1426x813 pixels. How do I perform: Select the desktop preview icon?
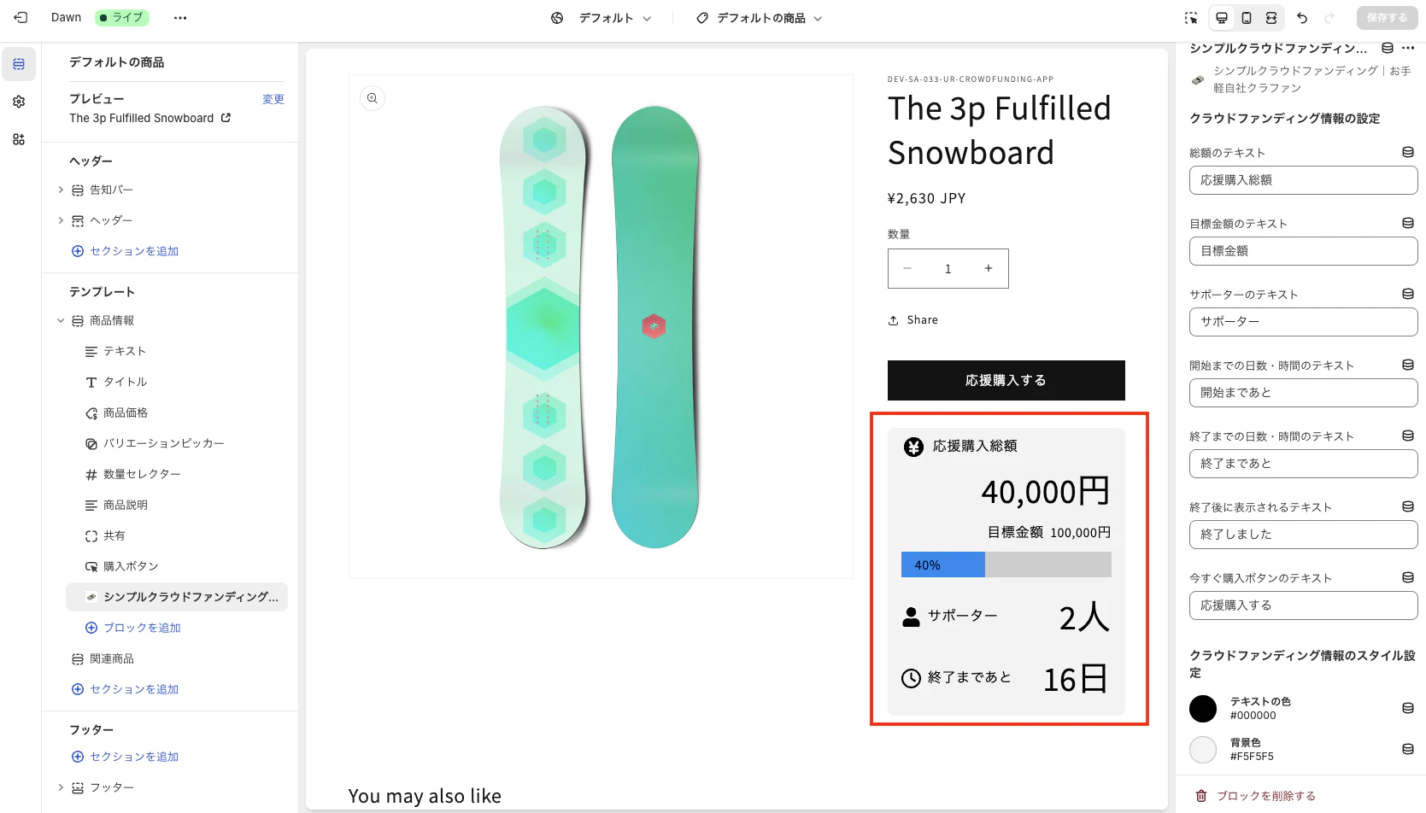coord(1222,18)
